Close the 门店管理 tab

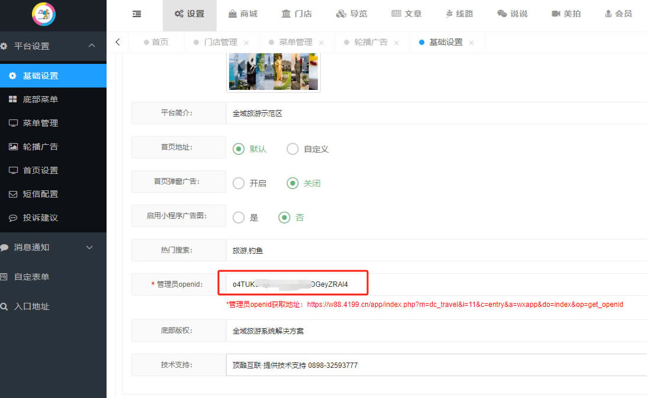pos(246,43)
